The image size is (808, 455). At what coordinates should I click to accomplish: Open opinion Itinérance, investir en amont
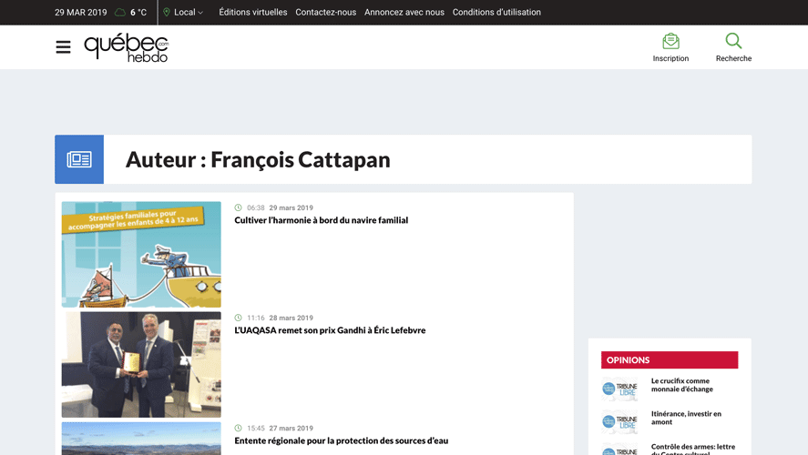[x=686, y=418]
